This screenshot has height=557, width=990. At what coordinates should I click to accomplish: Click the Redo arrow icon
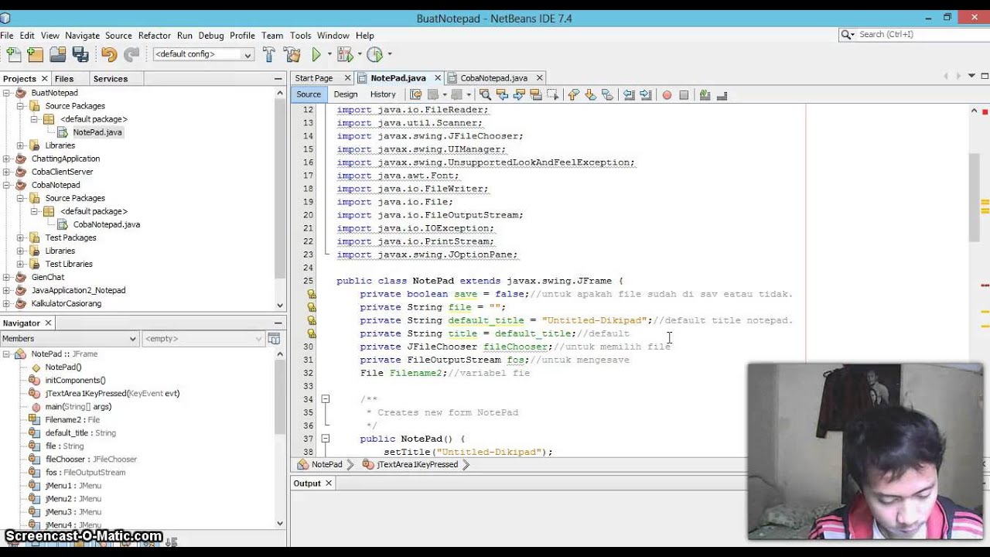coord(131,54)
